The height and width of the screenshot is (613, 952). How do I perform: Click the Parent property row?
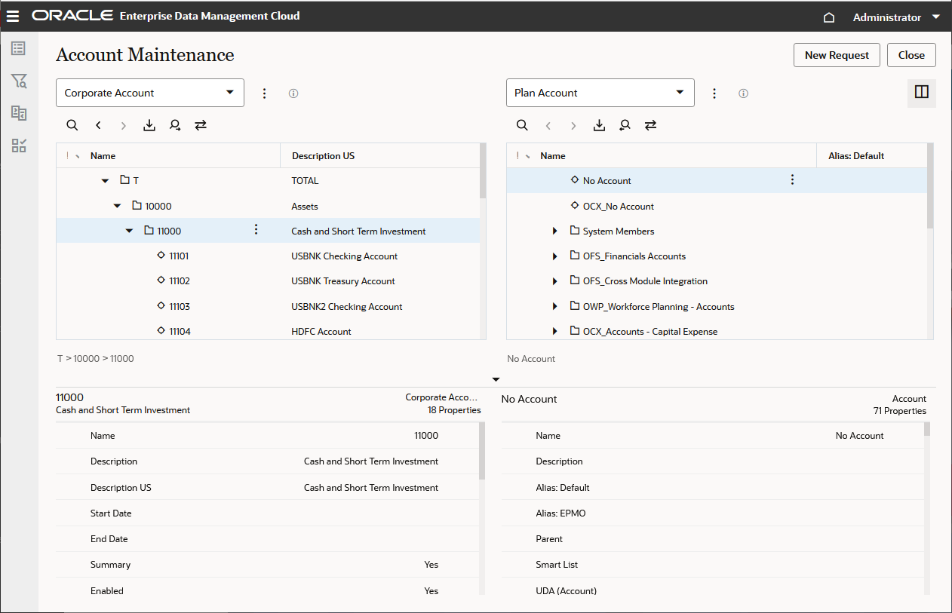click(712, 539)
